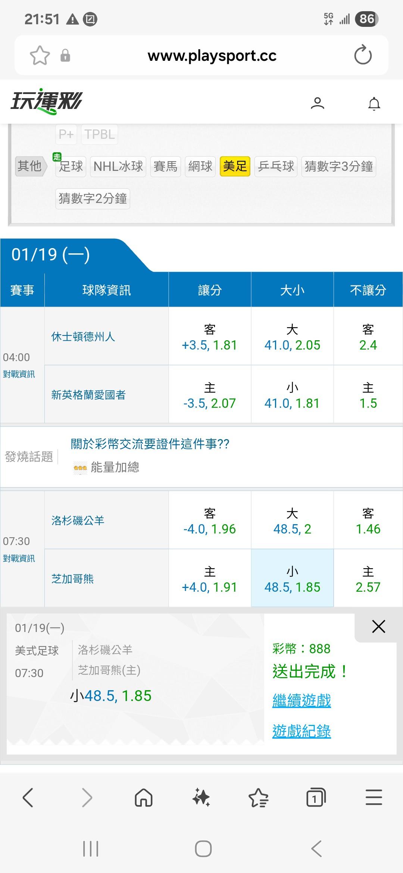Select 洛杉磯公羊 spread -4.0 odds cell
The width and height of the screenshot is (403, 873).
(x=210, y=521)
